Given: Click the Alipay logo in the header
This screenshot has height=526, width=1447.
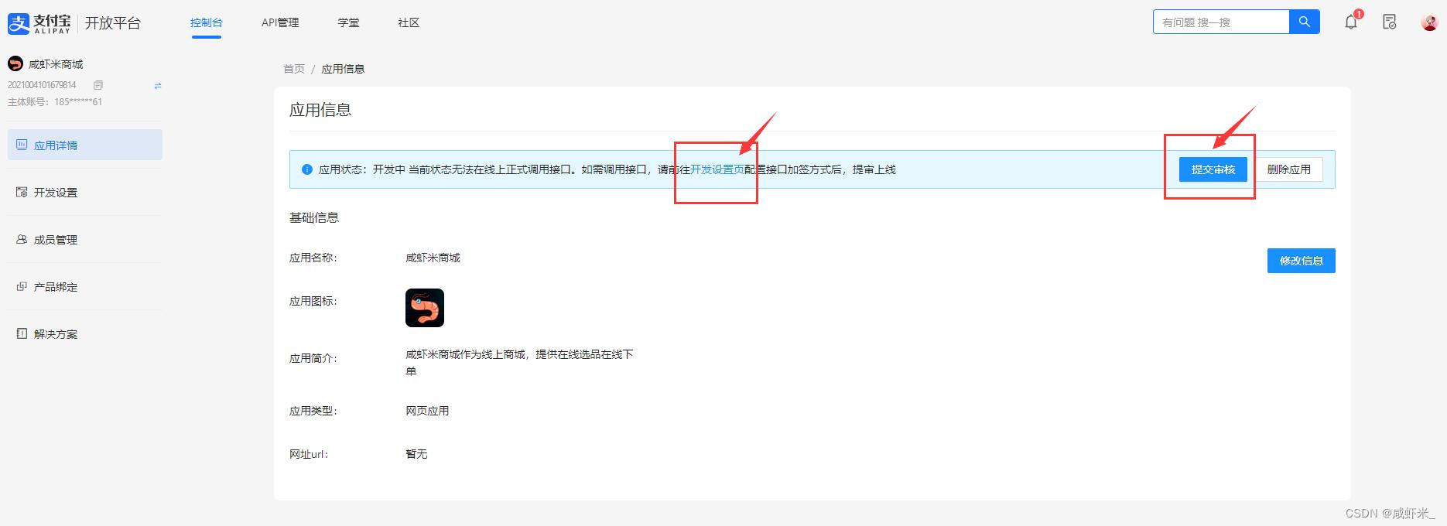Looking at the screenshot, I should coord(39,23).
